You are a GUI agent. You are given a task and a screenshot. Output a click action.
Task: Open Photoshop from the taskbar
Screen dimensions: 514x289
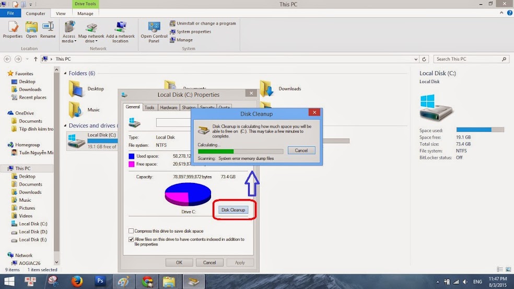coord(100,281)
